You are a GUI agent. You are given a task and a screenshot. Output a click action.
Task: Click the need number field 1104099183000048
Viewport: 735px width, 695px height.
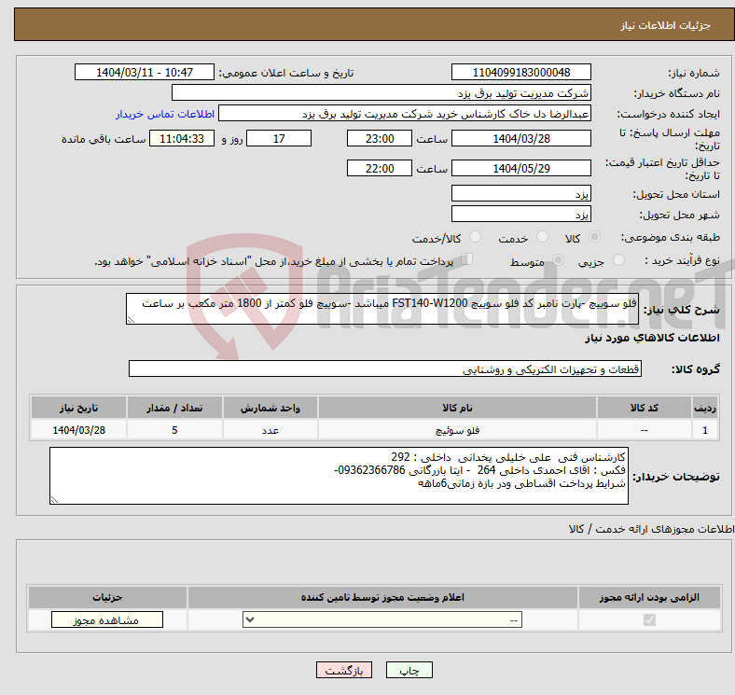click(520, 73)
